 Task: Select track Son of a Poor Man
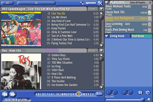click(73, 36)
